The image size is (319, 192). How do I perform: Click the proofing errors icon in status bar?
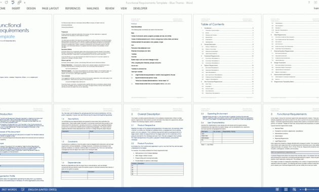[x=23, y=189]
